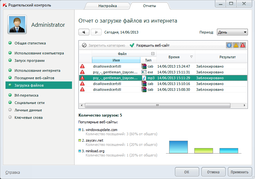255x179 pixels.
Task: Click green dot beside Запуск программ
Action: [10, 60]
